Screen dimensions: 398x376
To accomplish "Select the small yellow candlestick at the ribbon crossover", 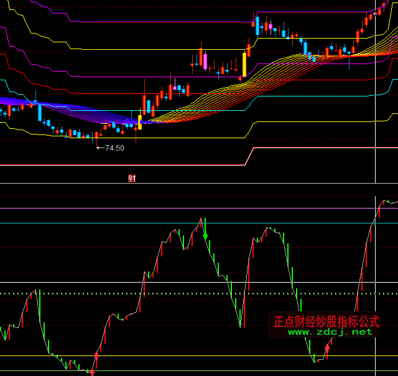I will tap(140, 121).
